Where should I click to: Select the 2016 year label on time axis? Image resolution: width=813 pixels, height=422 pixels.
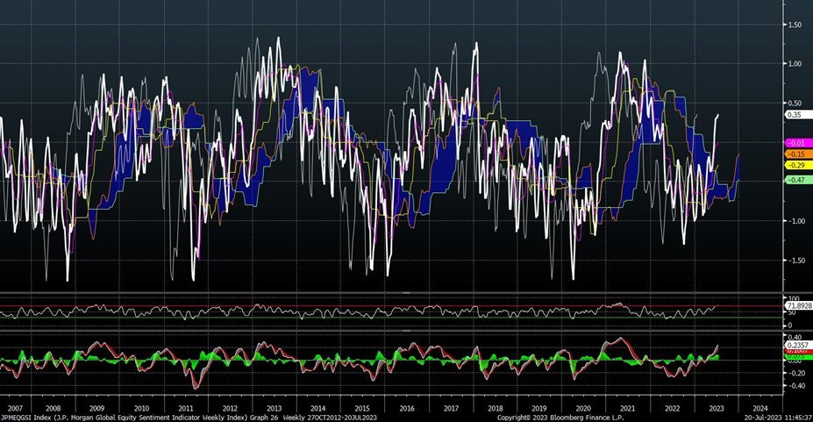click(x=407, y=409)
